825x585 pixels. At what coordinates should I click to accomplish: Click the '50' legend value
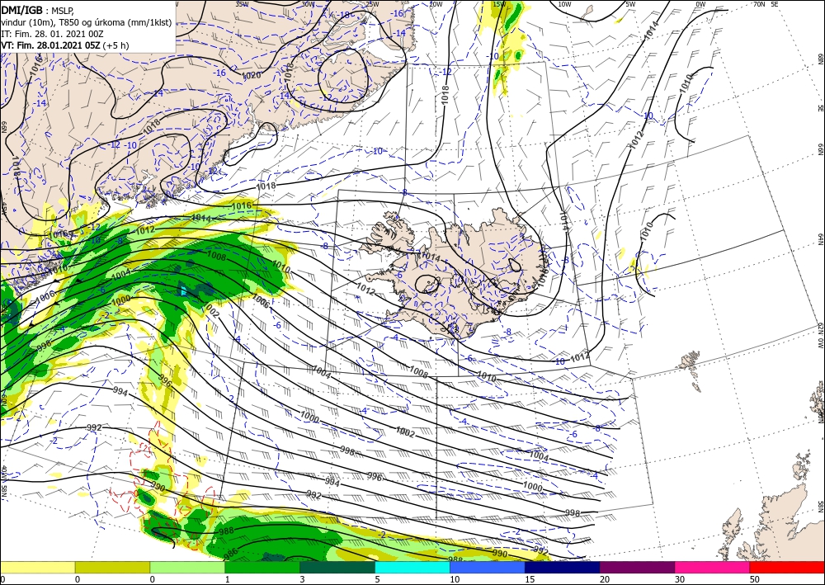(x=753, y=579)
